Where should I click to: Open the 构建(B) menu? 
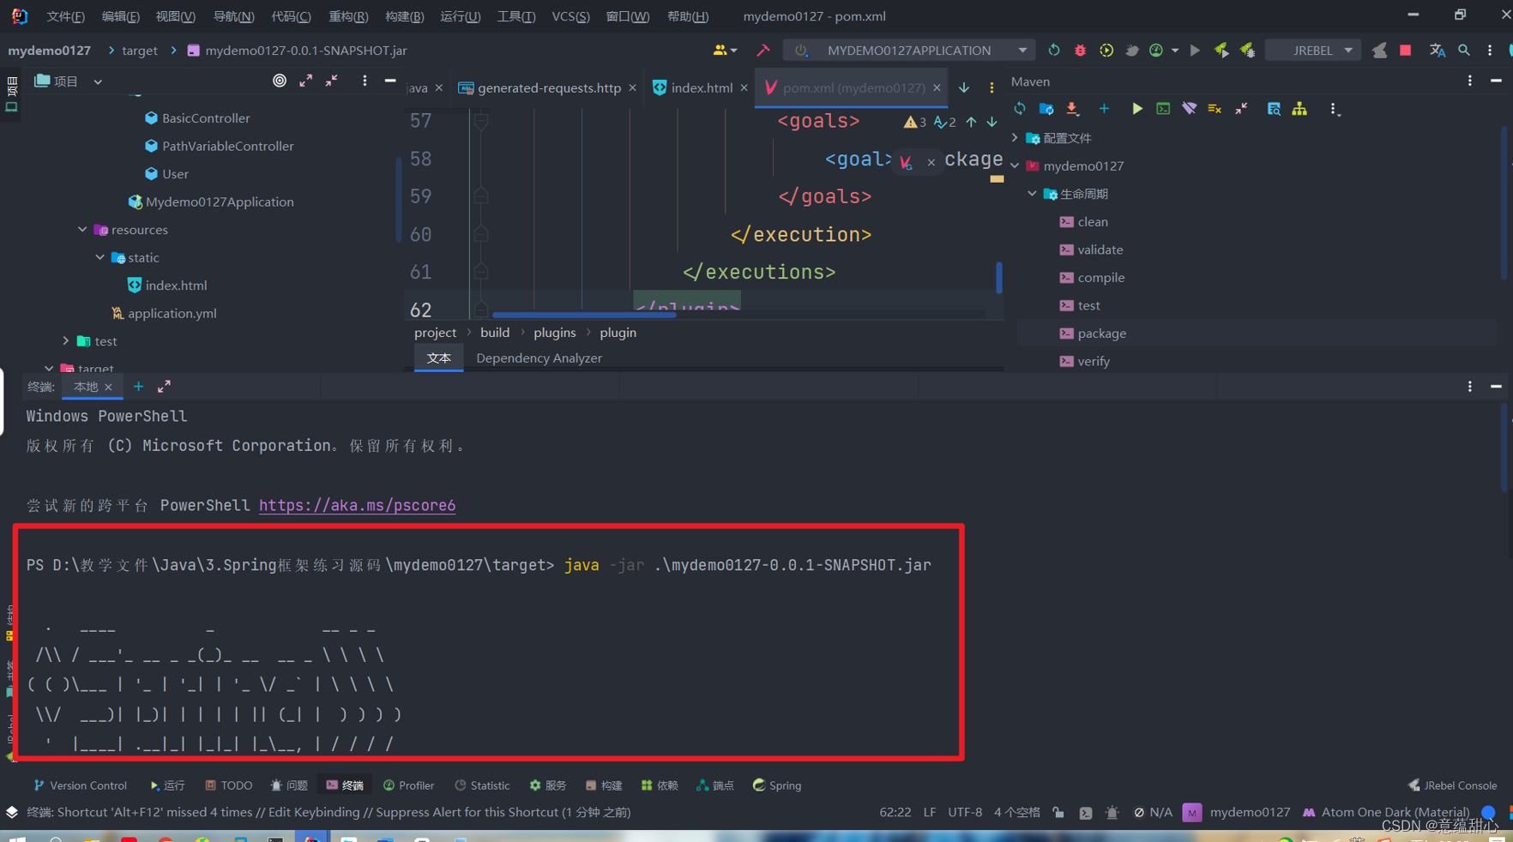(x=405, y=16)
